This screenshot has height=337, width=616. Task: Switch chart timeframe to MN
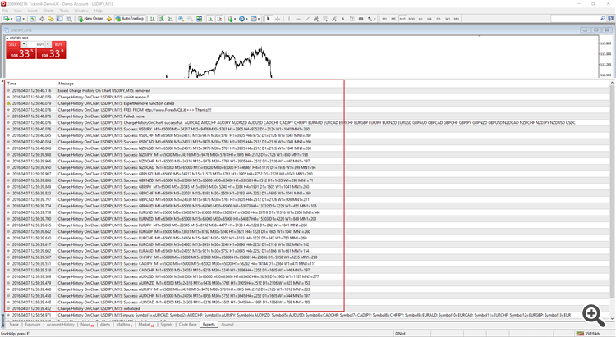pyautogui.click(x=457, y=19)
